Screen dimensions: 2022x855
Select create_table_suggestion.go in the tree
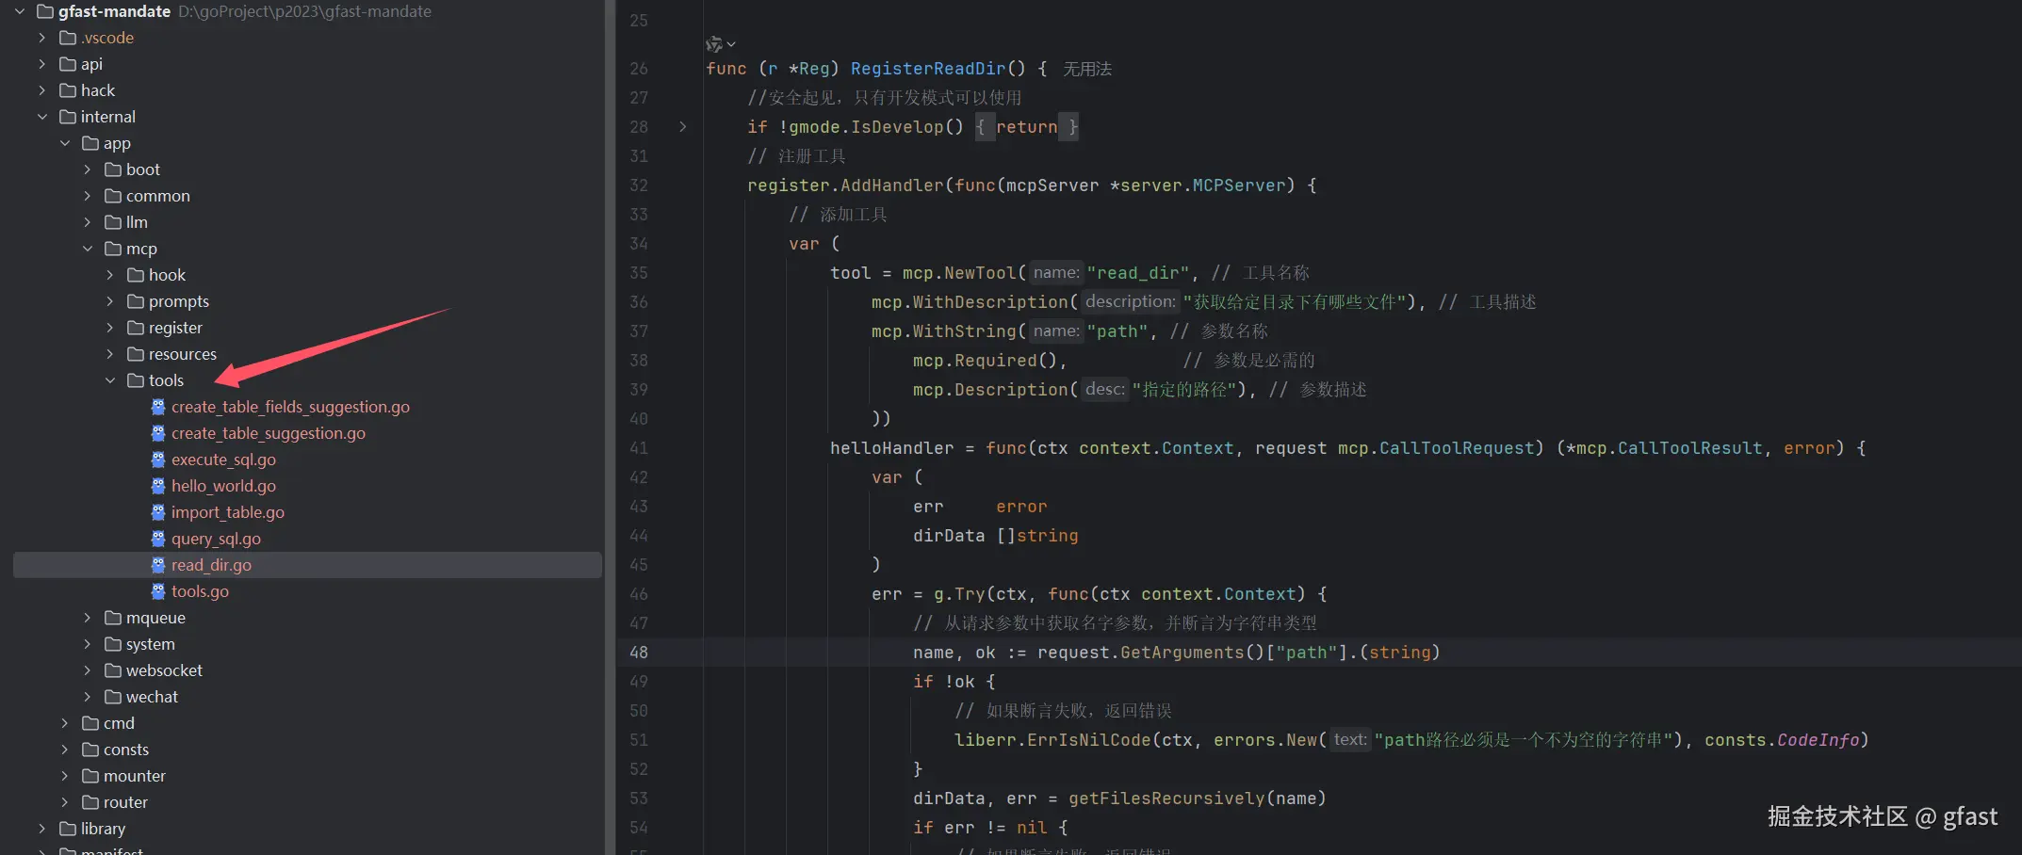tap(269, 433)
